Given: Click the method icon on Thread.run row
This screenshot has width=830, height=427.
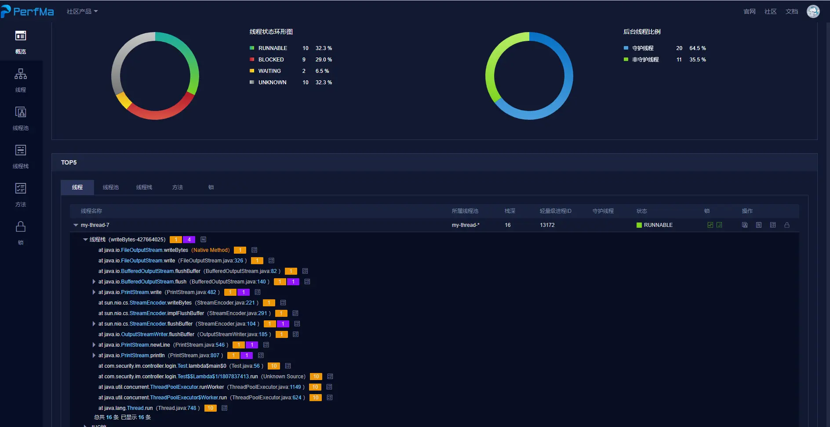Looking at the screenshot, I should tap(224, 408).
